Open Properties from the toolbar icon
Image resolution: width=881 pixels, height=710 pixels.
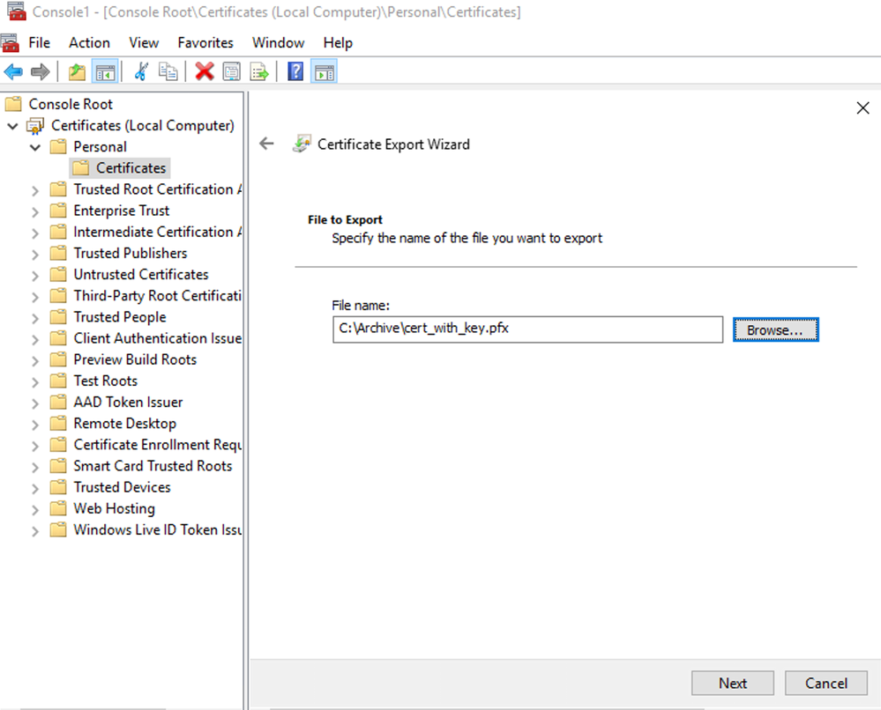coord(232,72)
